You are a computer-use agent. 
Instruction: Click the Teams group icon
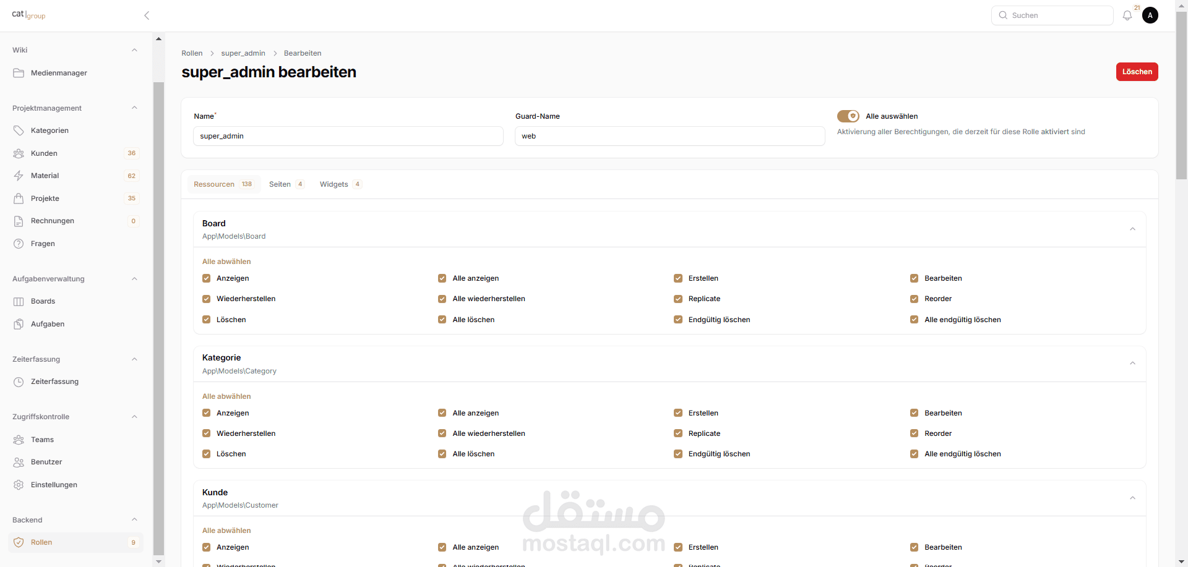point(19,440)
